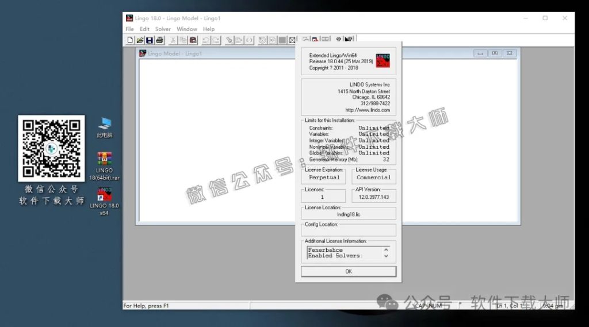The height and width of the screenshot is (327, 589).
Task: Click the Paste clipboard toolbar icon
Action: point(193,40)
